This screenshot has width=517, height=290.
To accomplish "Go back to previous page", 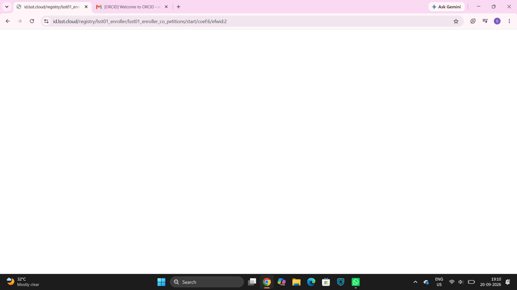I will pos(8,21).
